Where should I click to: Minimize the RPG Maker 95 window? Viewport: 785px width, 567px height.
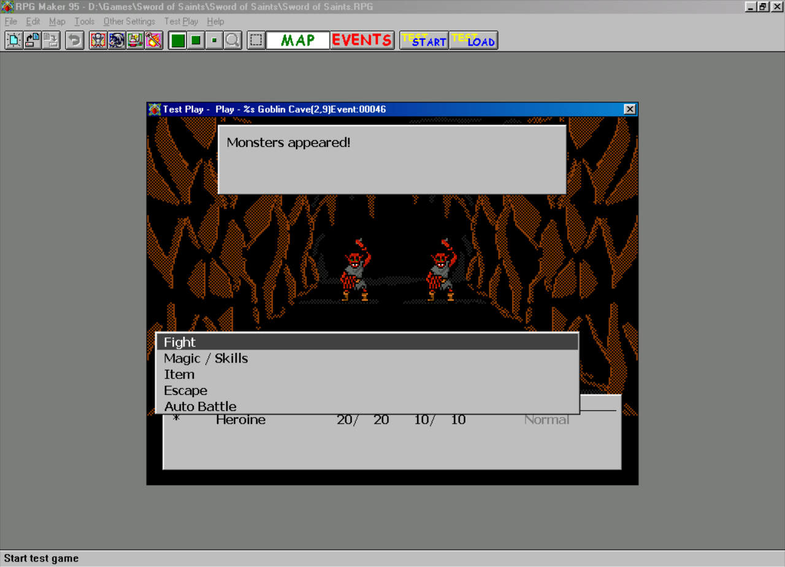click(751, 7)
